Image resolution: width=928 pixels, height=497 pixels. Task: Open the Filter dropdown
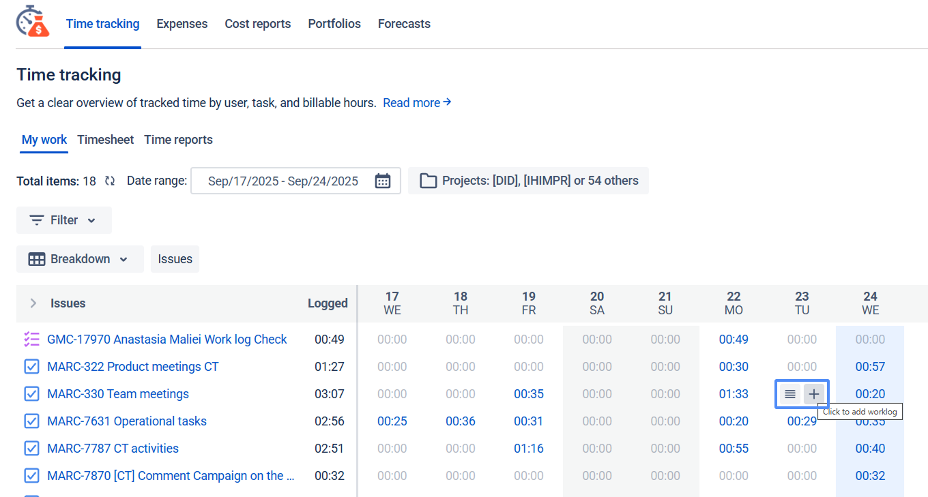tap(63, 220)
